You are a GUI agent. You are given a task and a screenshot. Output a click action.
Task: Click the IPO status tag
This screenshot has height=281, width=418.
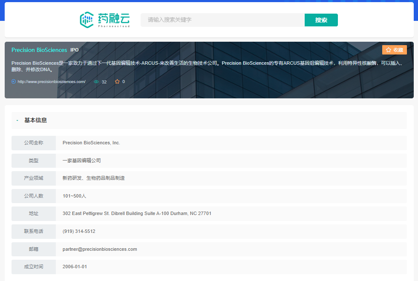click(x=75, y=50)
